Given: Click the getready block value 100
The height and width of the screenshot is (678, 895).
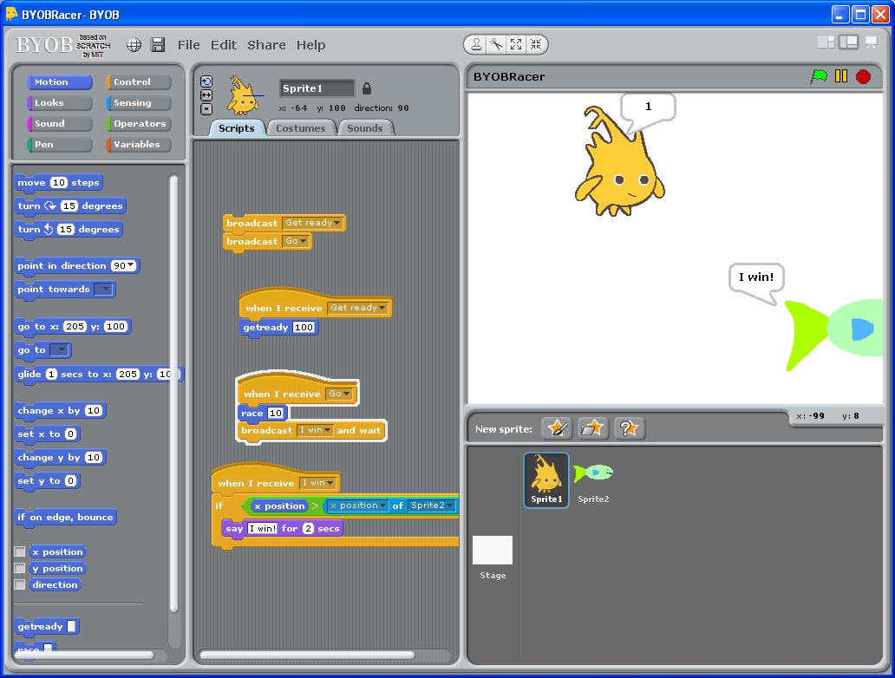Looking at the screenshot, I should 304,328.
